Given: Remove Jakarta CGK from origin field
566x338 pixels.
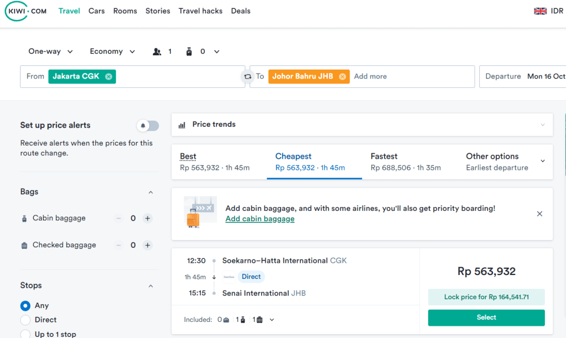Looking at the screenshot, I should (x=109, y=76).
